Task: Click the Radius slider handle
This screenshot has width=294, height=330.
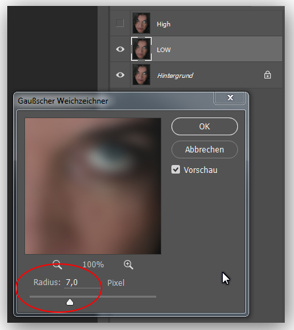Action: pos(70,302)
